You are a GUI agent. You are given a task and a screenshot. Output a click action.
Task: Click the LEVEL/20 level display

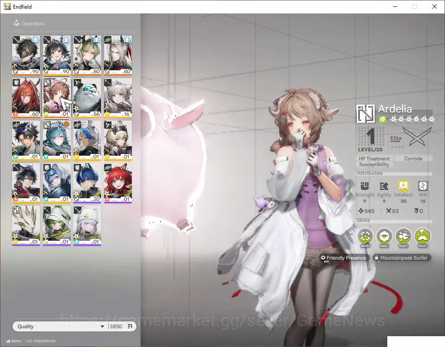(x=370, y=139)
